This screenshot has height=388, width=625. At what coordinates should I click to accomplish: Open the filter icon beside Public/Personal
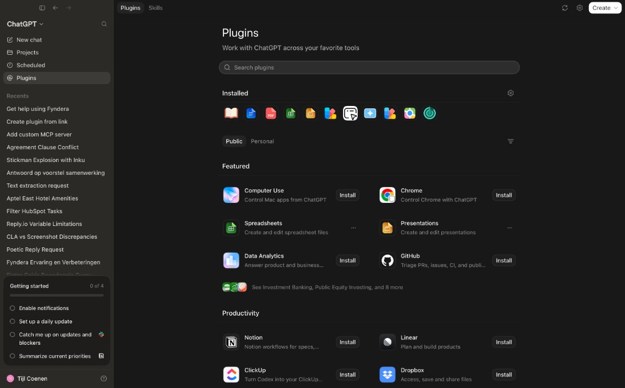click(x=511, y=141)
